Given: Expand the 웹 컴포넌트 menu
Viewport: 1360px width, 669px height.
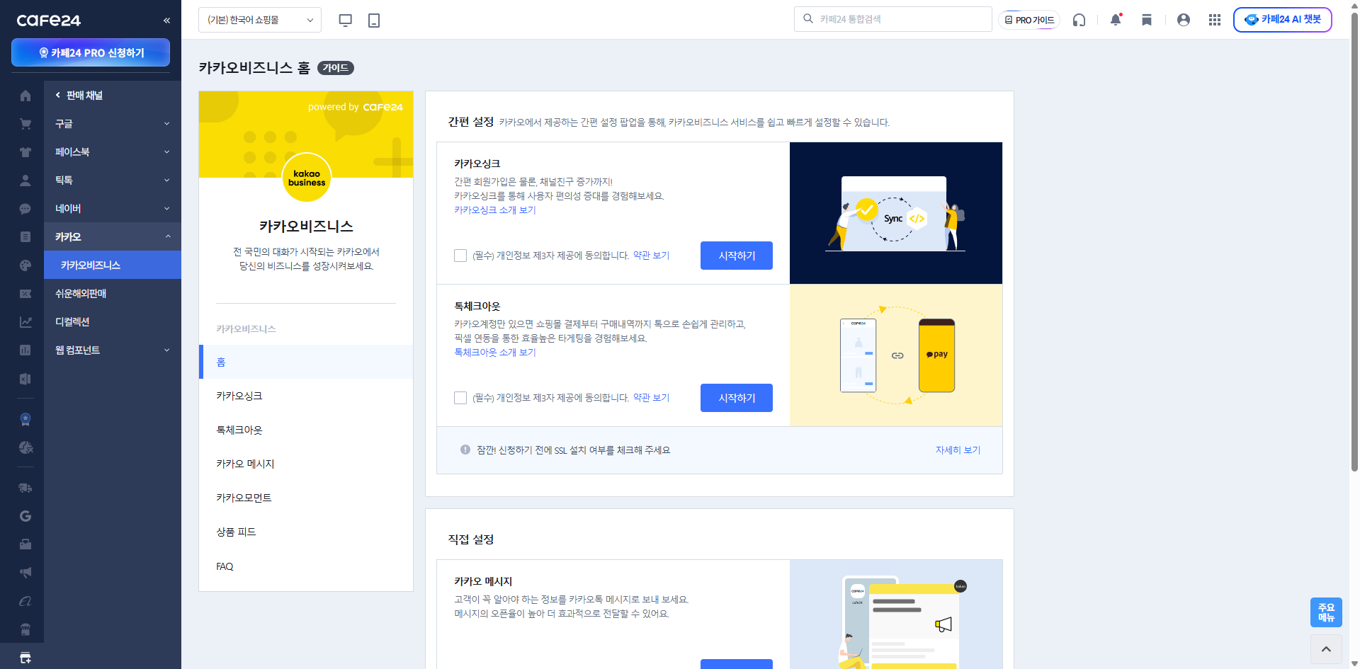Looking at the screenshot, I should coord(113,350).
